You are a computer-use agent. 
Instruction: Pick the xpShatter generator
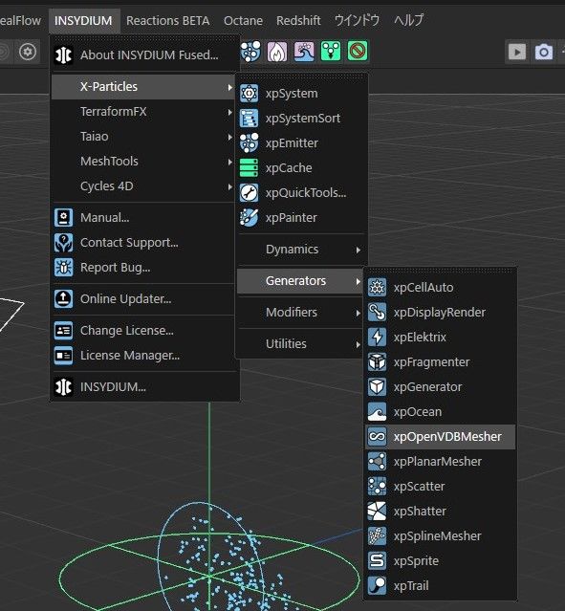441,512
